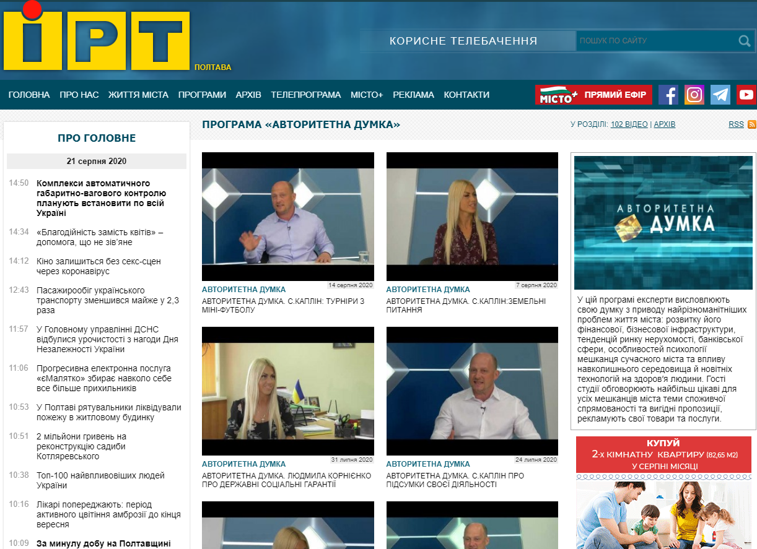The width and height of the screenshot is (757, 549).
Task: Open Людмила Корнієнко video thumbnail
Action: 288,391
